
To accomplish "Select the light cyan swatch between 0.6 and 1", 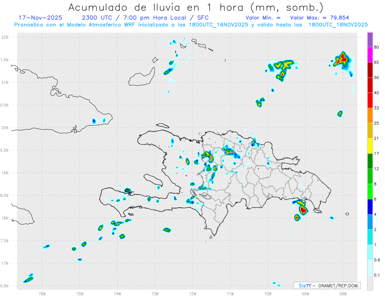I will pos(370,253).
